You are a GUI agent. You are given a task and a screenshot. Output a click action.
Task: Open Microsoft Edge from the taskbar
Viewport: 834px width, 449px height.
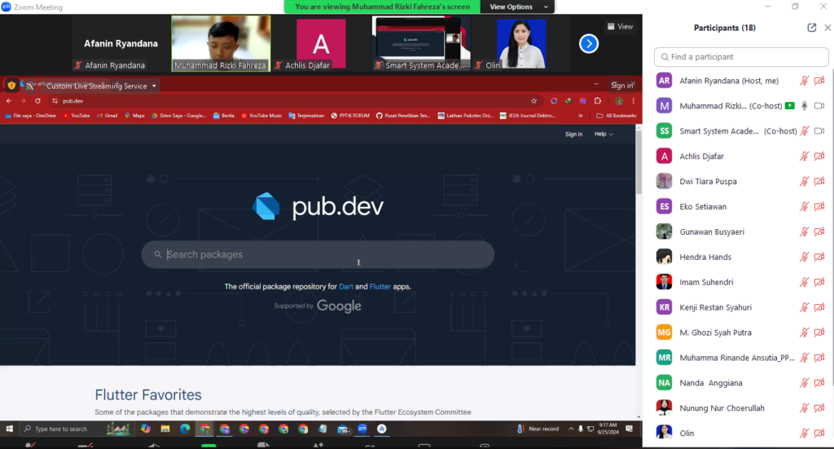coord(185,429)
